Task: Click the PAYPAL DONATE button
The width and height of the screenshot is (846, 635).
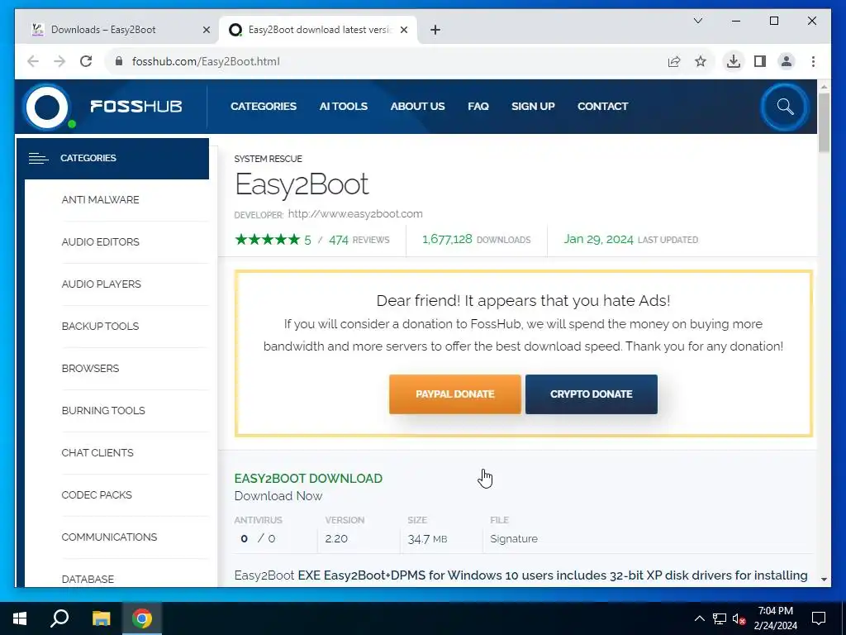Action: 455,394
